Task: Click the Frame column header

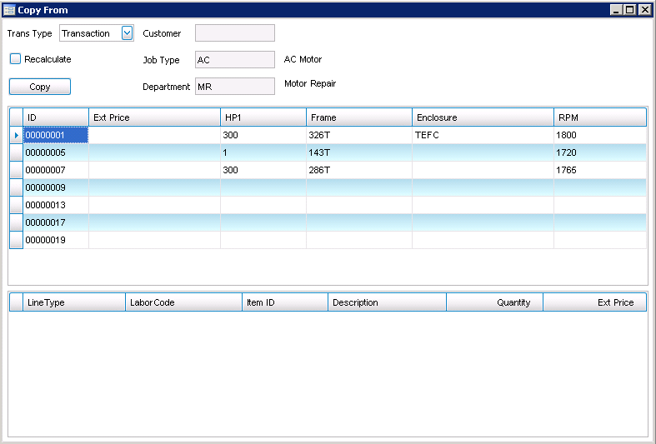Action: pyautogui.click(x=358, y=117)
